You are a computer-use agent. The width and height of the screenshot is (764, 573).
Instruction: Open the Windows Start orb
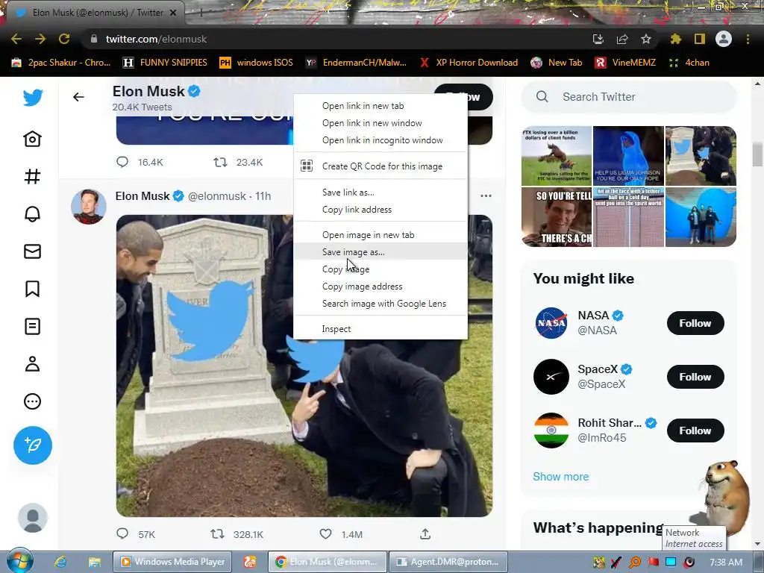pyautogui.click(x=19, y=561)
